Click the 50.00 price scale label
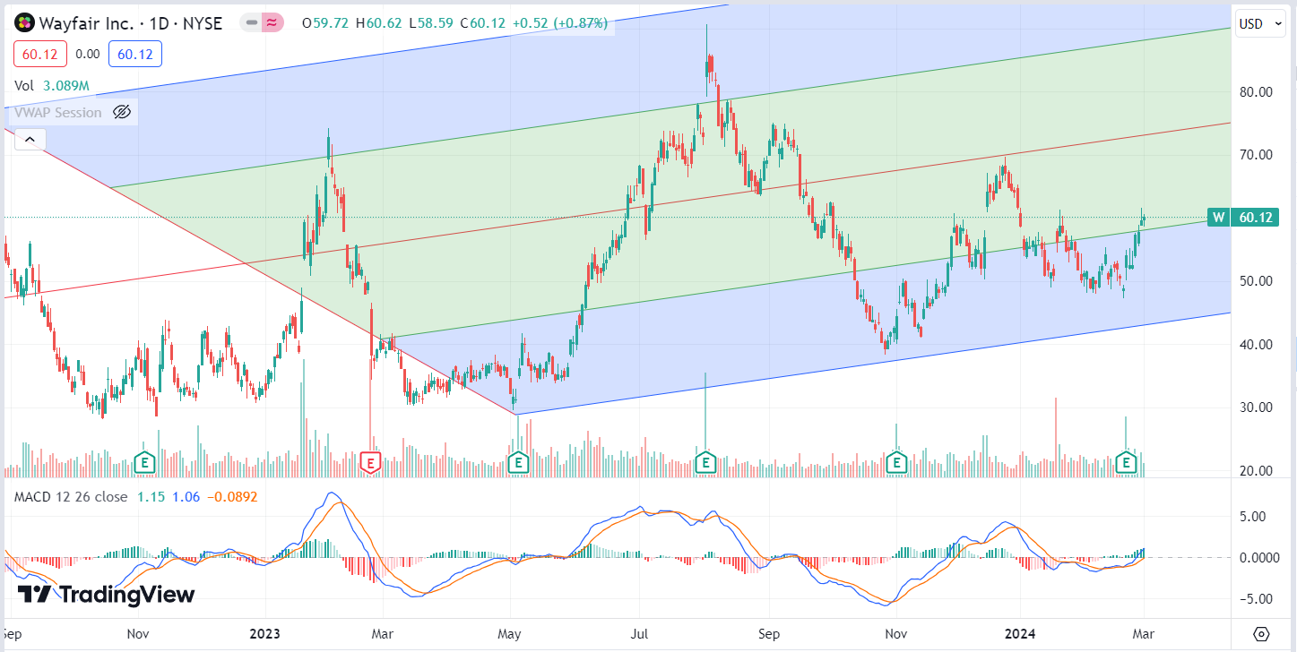The height and width of the screenshot is (652, 1297). tap(1254, 281)
